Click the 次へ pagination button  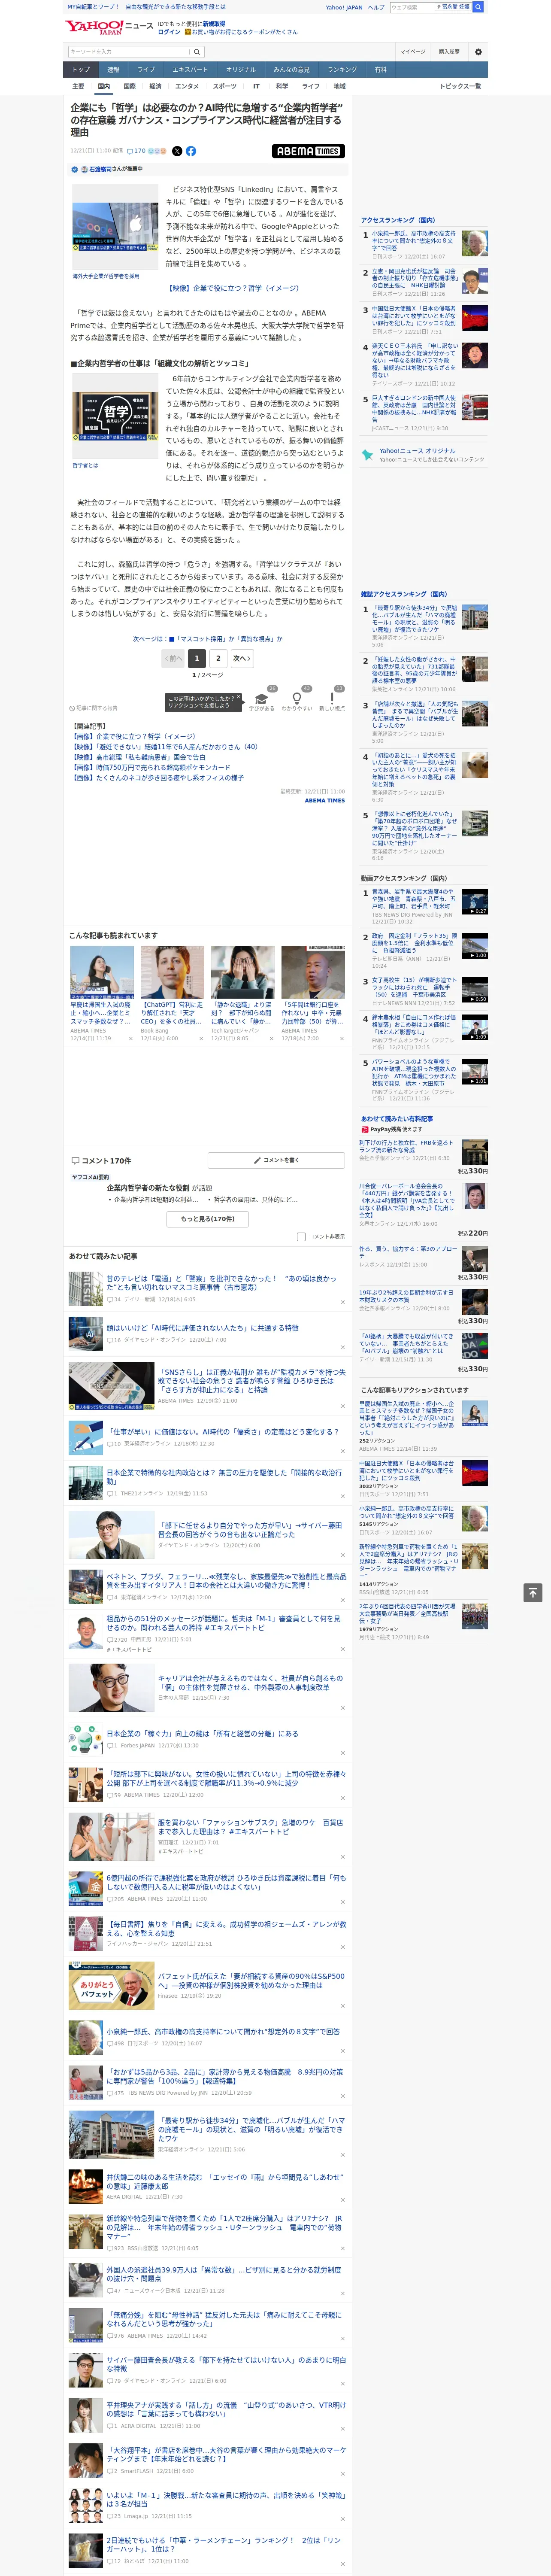coord(241,658)
